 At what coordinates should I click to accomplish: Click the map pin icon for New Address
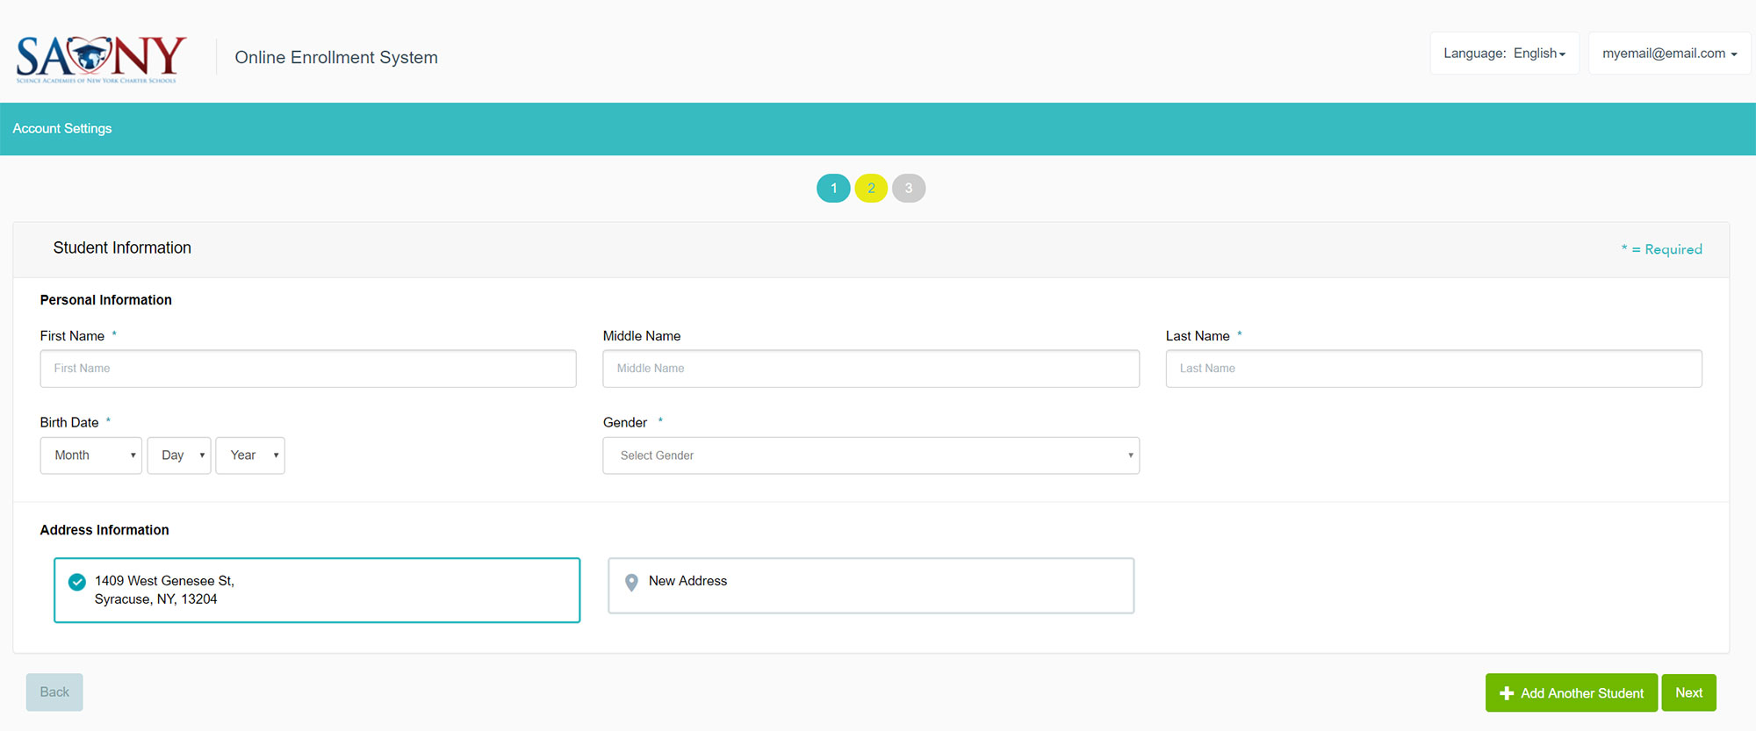tap(630, 583)
